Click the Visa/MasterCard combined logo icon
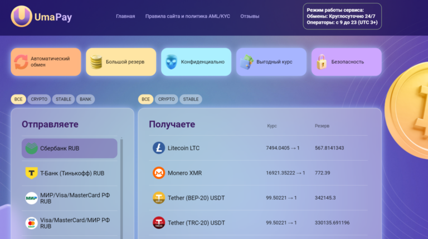This screenshot has height=239, width=428. tap(31, 223)
